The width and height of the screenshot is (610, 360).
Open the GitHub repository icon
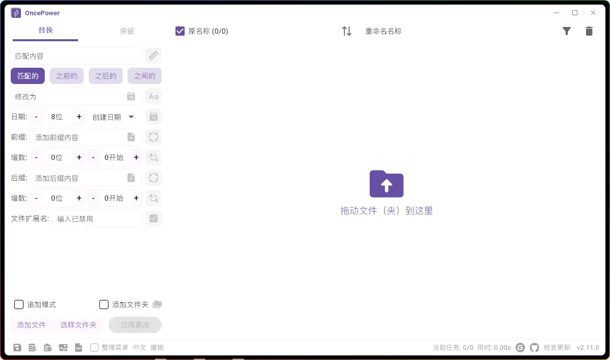[x=534, y=348]
